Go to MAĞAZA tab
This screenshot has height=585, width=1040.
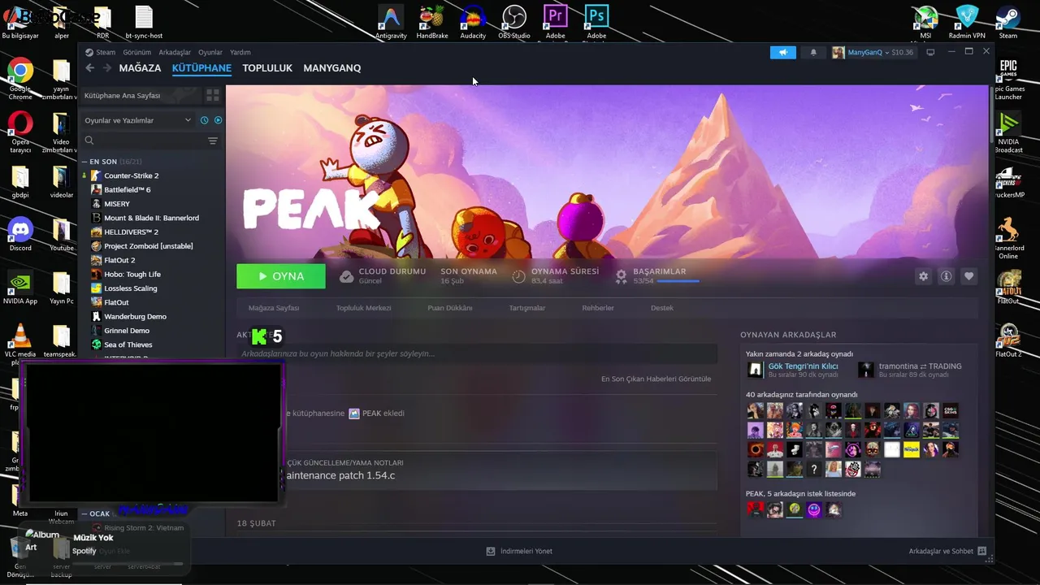click(x=140, y=68)
